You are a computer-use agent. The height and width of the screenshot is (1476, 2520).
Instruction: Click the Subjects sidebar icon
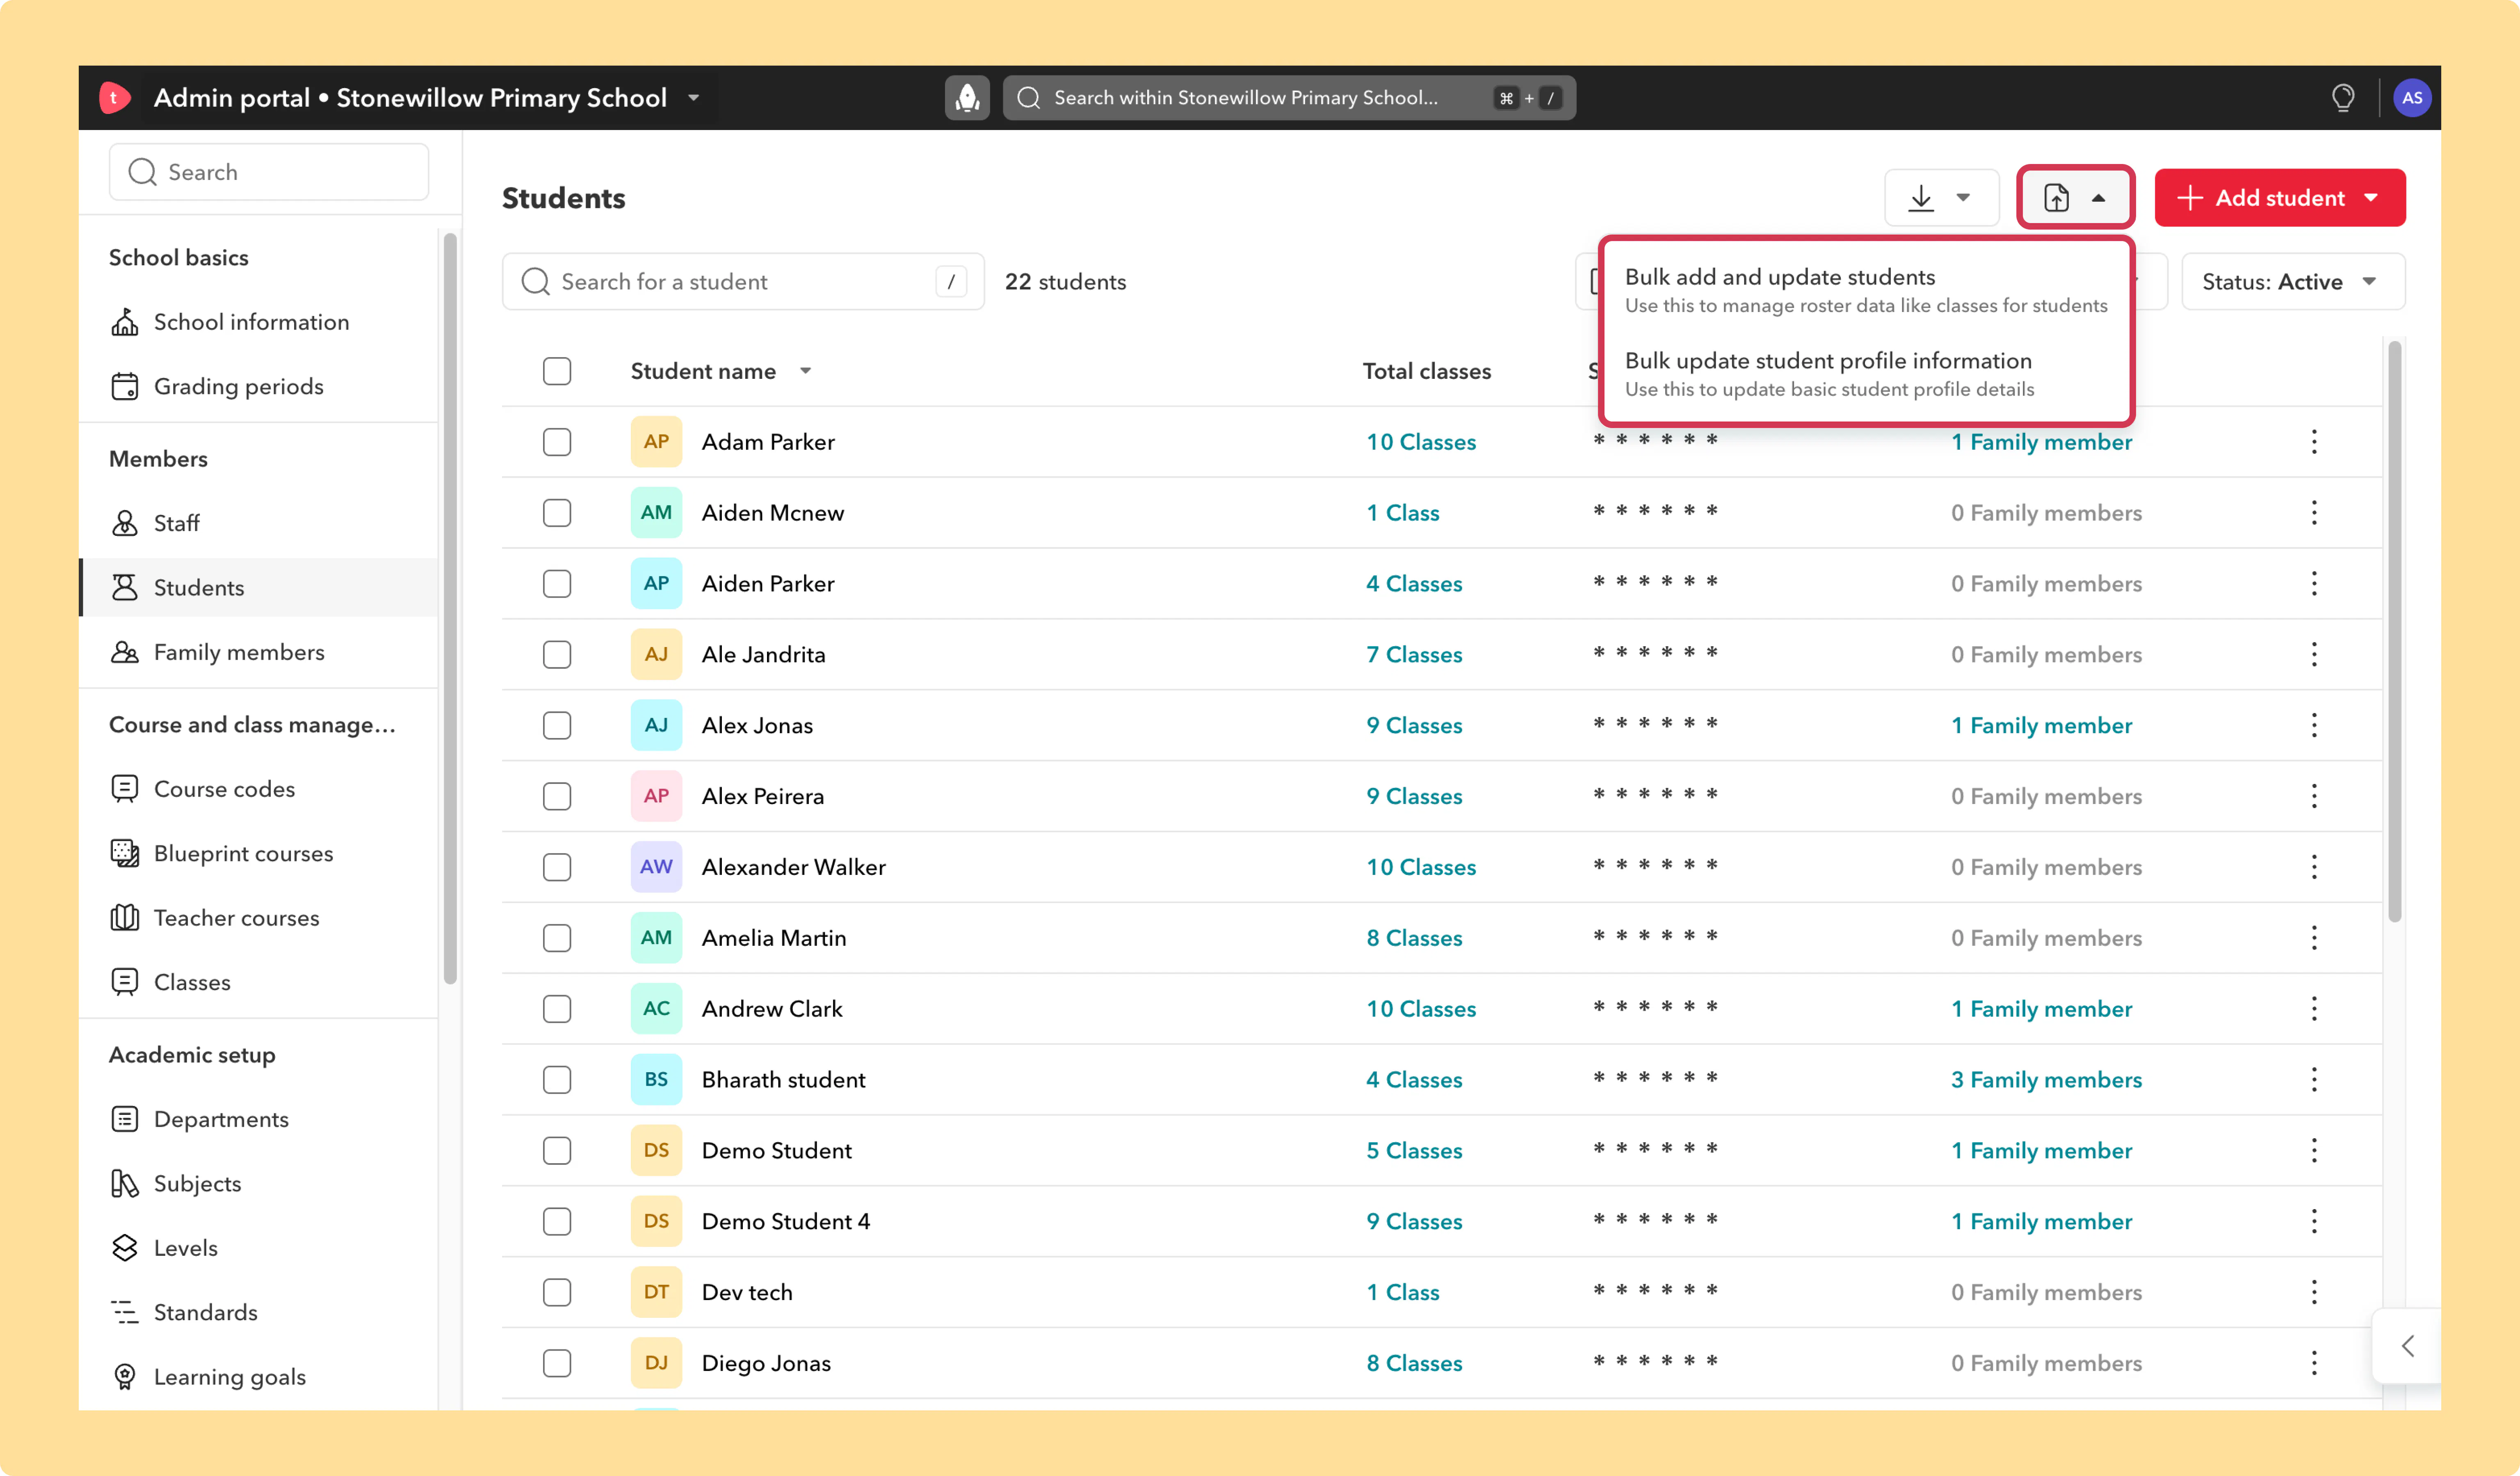(125, 1183)
